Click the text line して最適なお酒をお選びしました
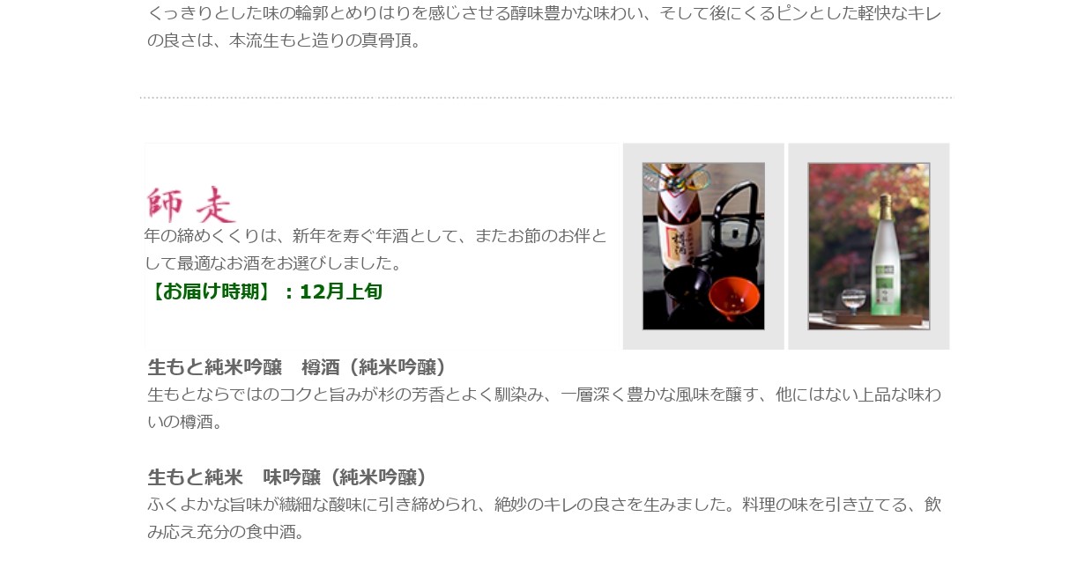The width and height of the screenshot is (1092, 583). coord(273,263)
